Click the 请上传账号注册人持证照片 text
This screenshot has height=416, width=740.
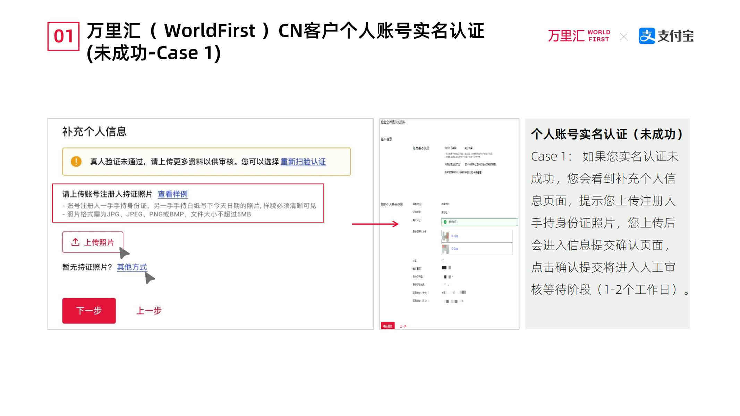click(108, 194)
